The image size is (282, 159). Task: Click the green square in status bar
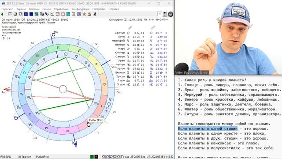coord(92,157)
